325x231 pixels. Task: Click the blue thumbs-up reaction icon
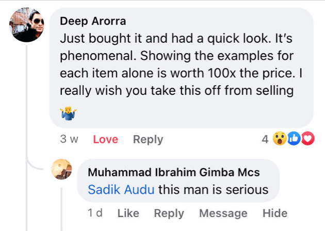(295, 139)
